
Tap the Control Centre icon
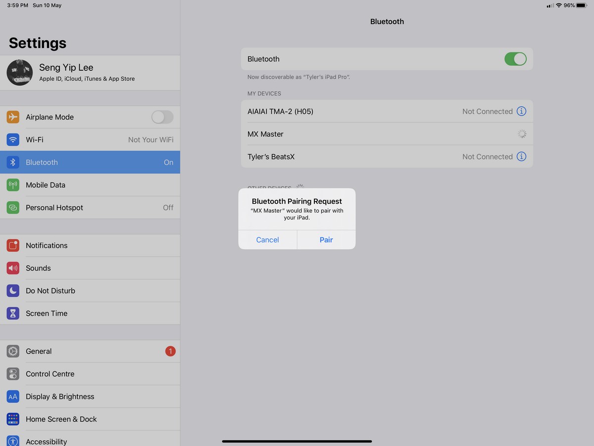(x=13, y=374)
